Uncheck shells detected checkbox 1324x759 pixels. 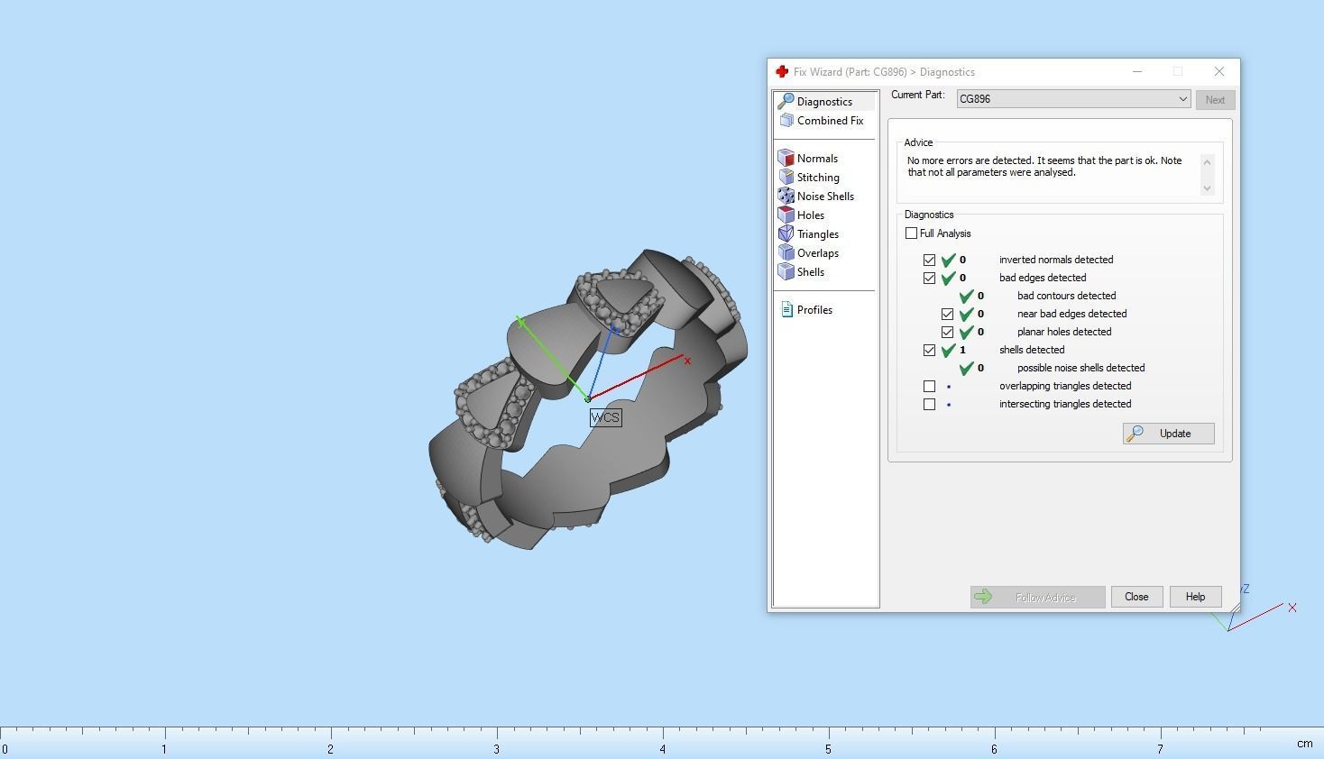pos(929,350)
